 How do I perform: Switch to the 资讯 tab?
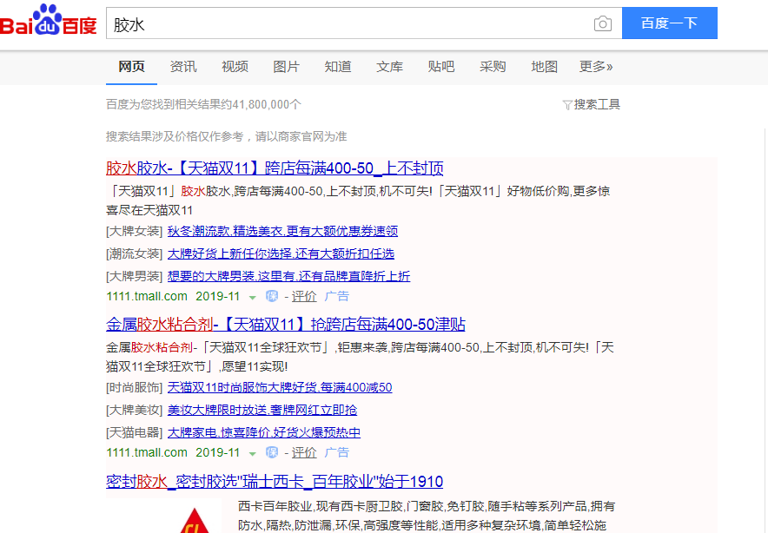click(x=183, y=67)
